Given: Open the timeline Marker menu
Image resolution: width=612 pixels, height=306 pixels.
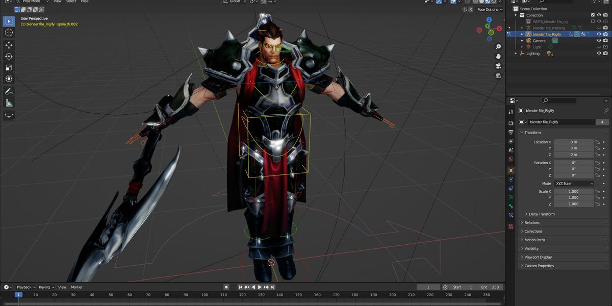Looking at the screenshot, I should point(76,287).
